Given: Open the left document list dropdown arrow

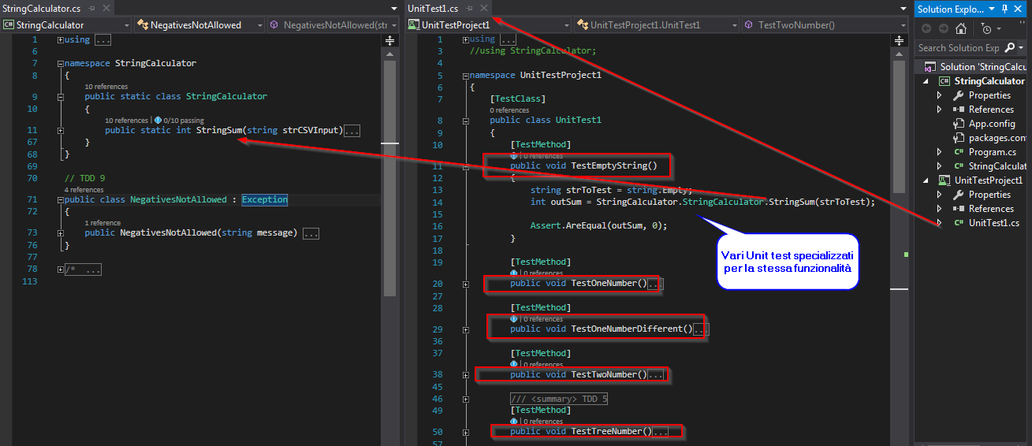Looking at the screenshot, I should coord(396,9).
